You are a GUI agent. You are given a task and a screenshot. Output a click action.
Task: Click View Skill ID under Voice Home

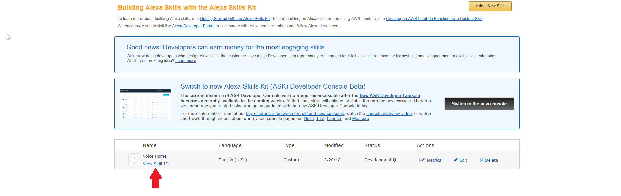tap(155, 164)
